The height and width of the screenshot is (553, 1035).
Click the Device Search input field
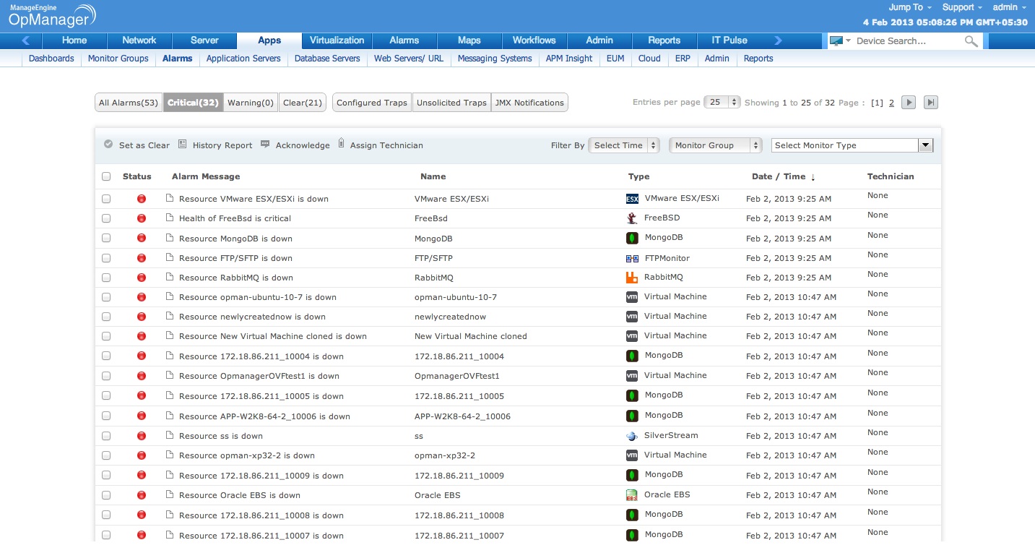coord(906,41)
